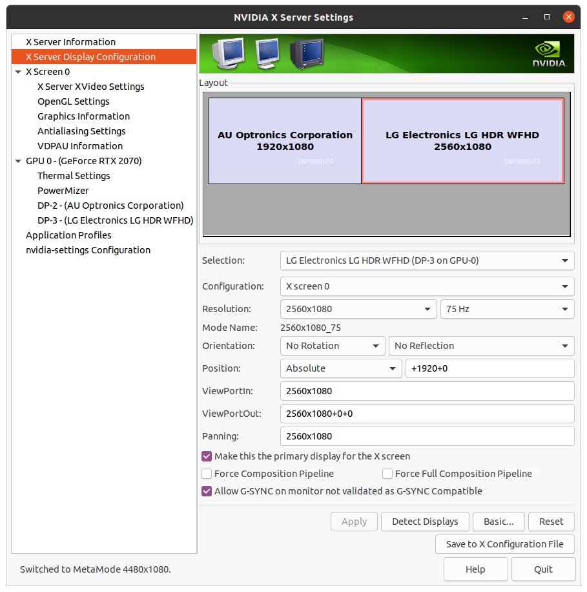The width and height of the screenshot is (587, 592).
Task: Enable Force Full Composition Pipeline
Action: (x=387, y=474)
